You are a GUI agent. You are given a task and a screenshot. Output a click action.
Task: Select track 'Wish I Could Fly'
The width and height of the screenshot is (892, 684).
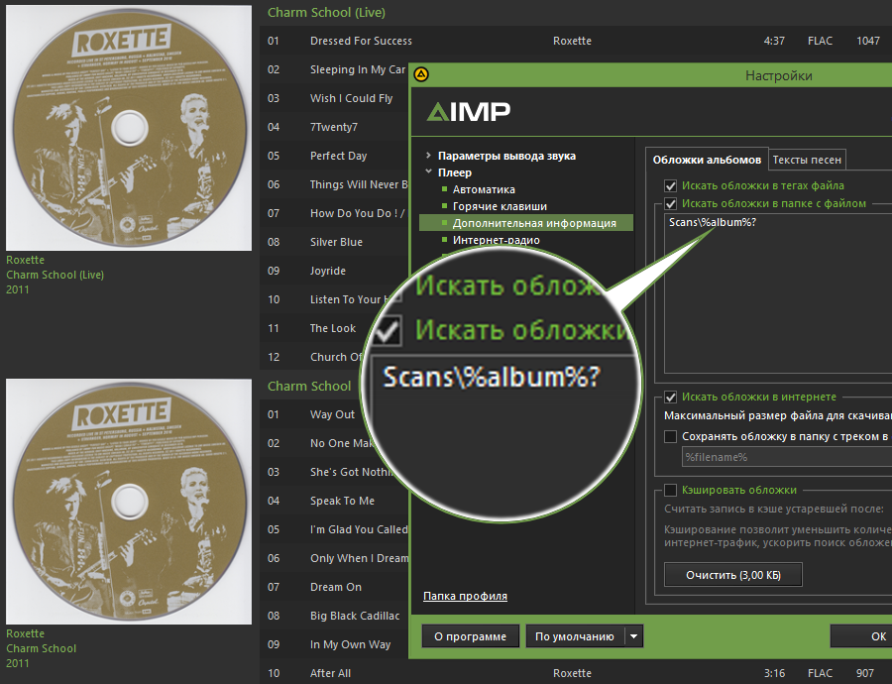coord(351,98)
